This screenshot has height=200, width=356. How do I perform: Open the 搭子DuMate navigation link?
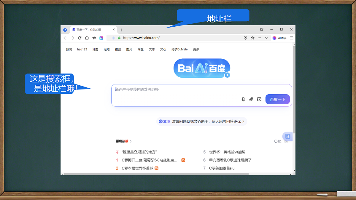179,49
